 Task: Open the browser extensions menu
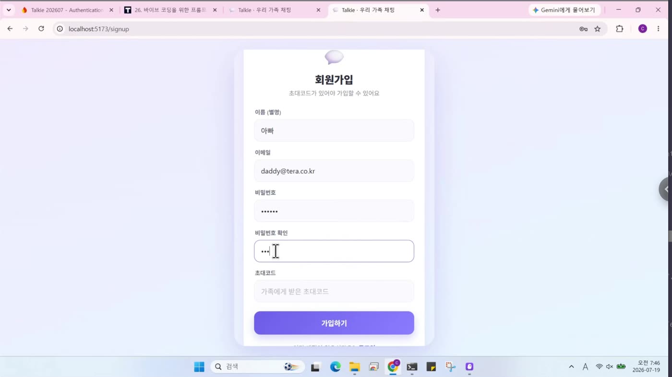(620, 29)
